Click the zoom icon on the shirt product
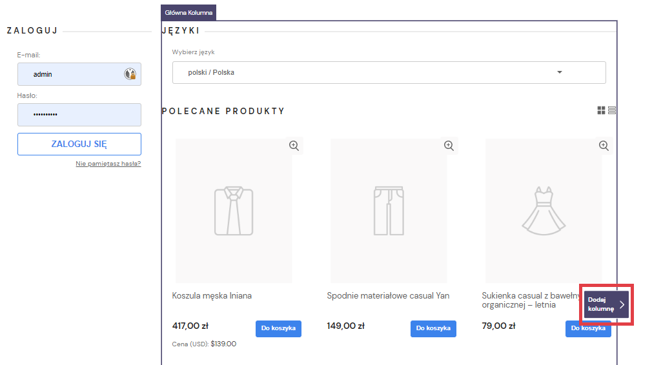652x365 pixels. [294, 146]
